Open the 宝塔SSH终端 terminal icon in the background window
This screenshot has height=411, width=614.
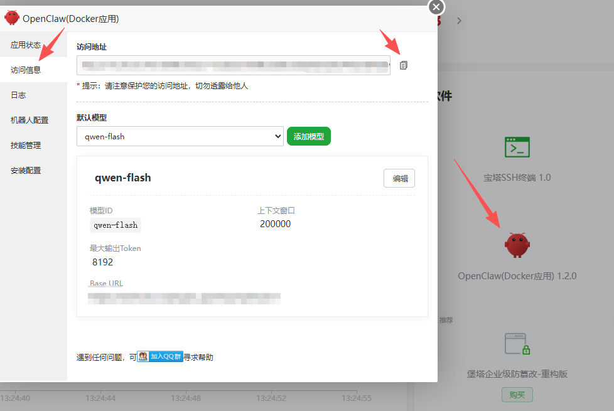517,147
